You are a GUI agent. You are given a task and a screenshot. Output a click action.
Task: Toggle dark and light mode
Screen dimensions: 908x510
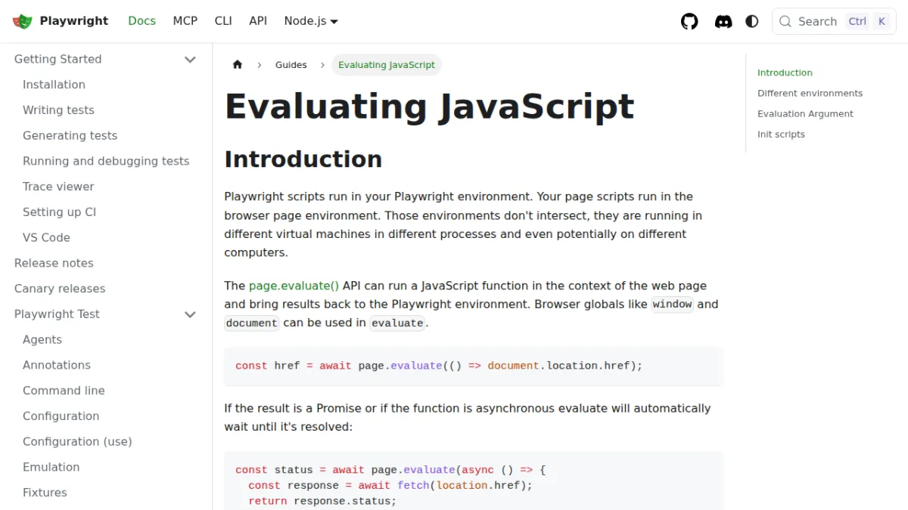coord(751,21)
